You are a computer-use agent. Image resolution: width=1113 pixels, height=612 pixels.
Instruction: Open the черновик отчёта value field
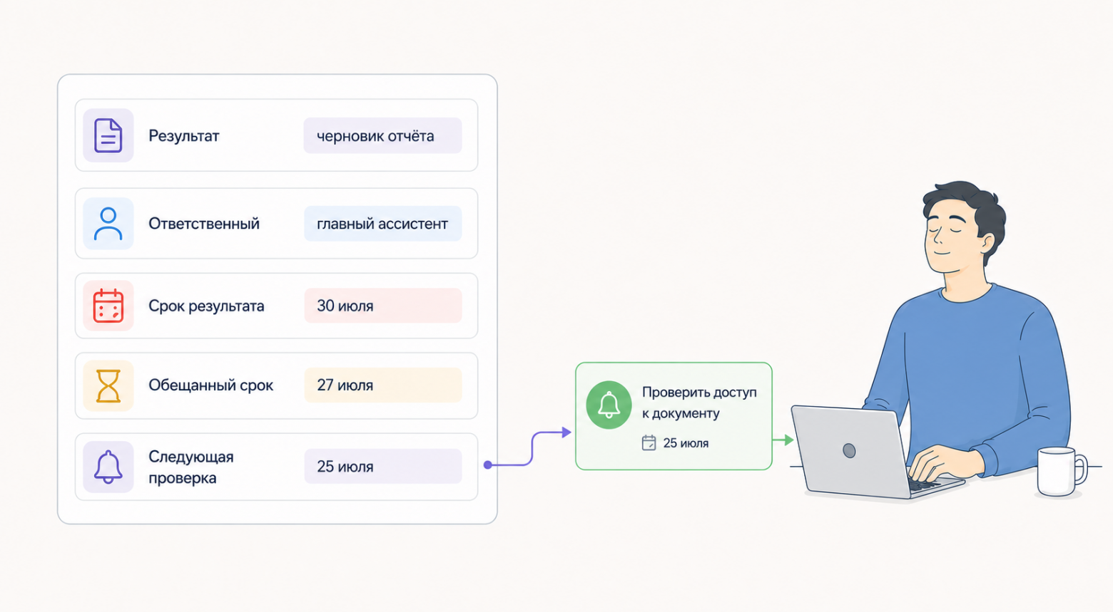pyautogui.click(x=382, y=135)
